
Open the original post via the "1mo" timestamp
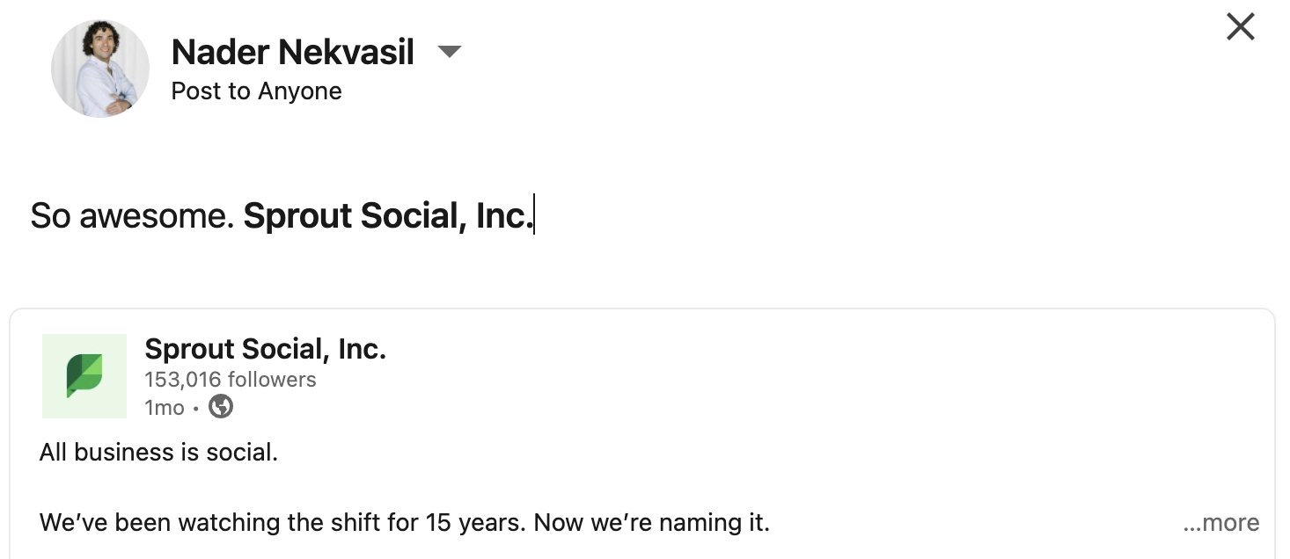(x=164, y=407)
